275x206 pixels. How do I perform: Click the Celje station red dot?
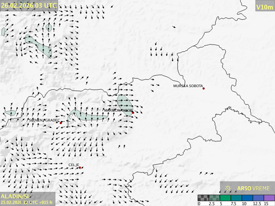[x=80, y=168]
